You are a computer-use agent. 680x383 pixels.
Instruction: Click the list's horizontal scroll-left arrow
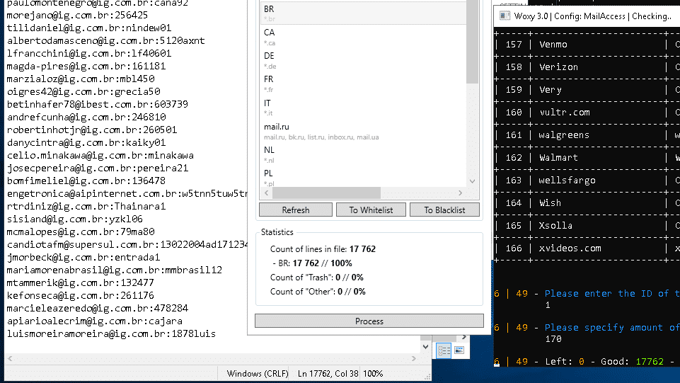(x=267, y=193)
